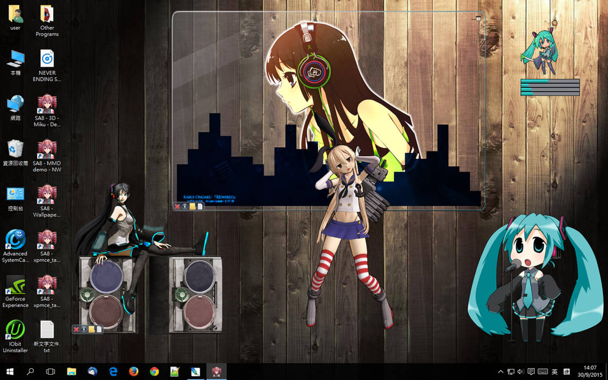608x380 pixels.
Task: Open the Start menu
Action: pos(10,371)
